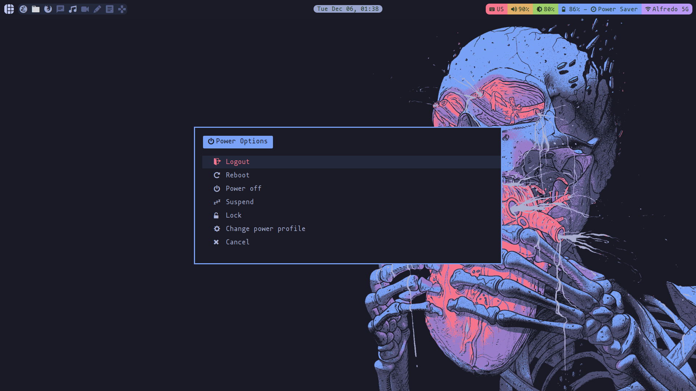Toggle the Change power profile option
696x391 pixels.
pos(265,229)
